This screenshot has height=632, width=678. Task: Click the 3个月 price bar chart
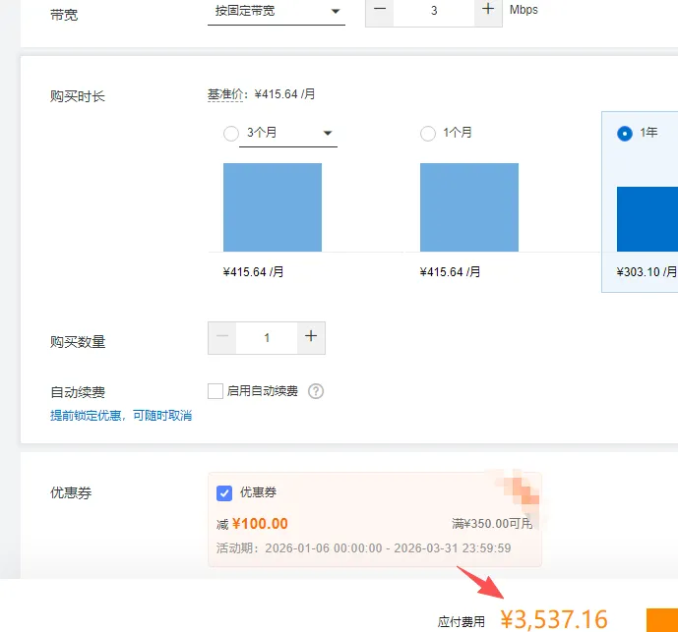273,207
